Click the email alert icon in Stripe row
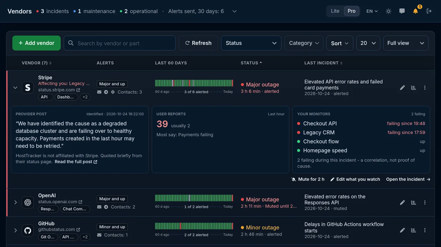This screenshot has width=441, height=247. coord(99,92)
